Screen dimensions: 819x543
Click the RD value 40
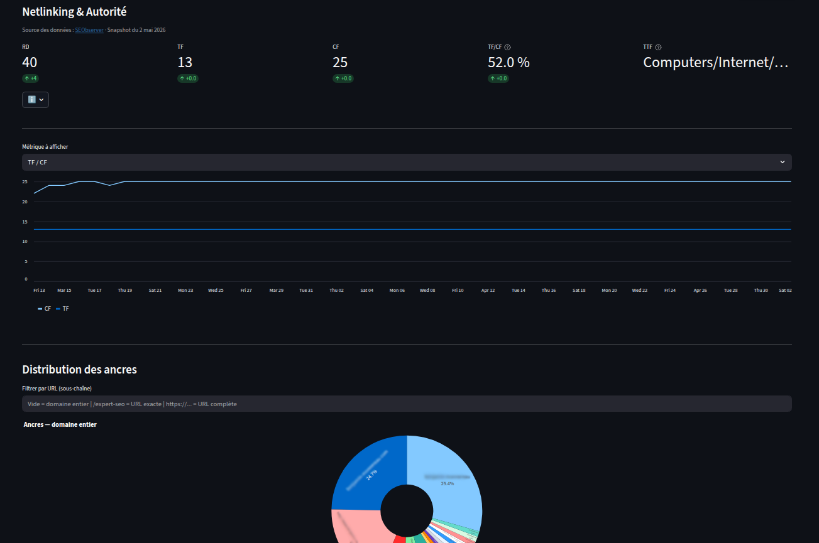[30, 62]
